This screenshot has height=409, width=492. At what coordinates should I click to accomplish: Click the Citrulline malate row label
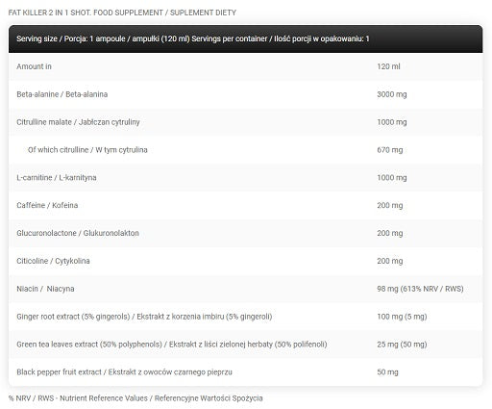(x=78, y=122)
